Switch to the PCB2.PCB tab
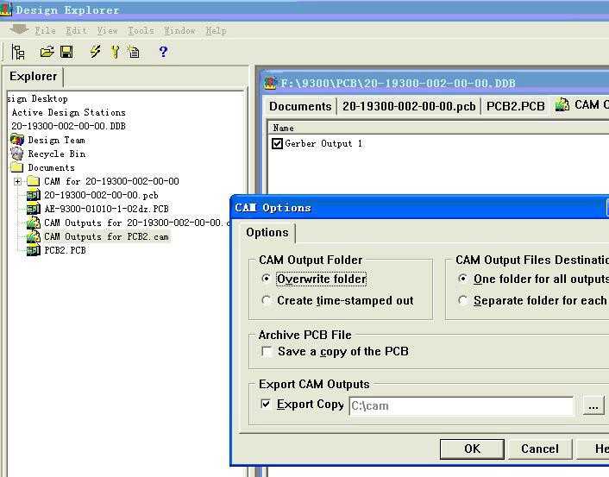609x477 pixels. [515, 106]
